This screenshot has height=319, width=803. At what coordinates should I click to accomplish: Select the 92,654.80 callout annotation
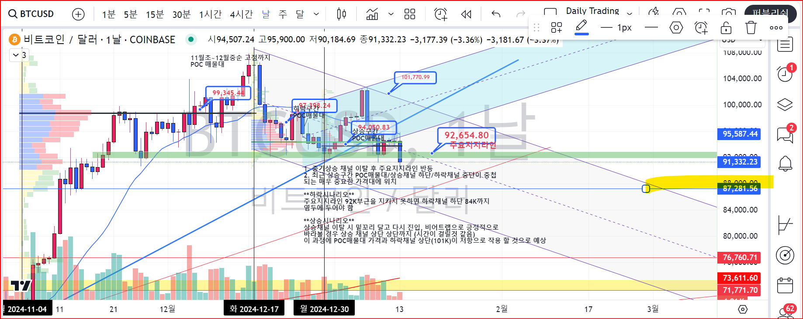coord(467,135)
